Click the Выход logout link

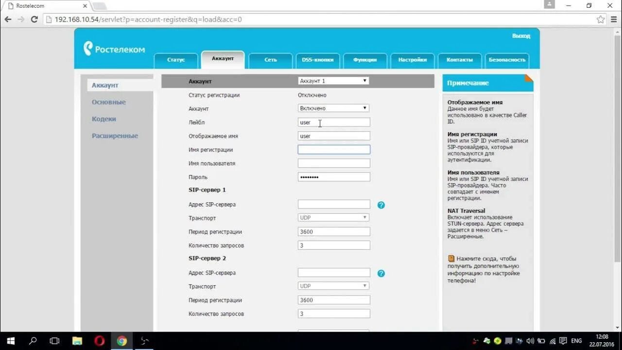coord(521,36)
